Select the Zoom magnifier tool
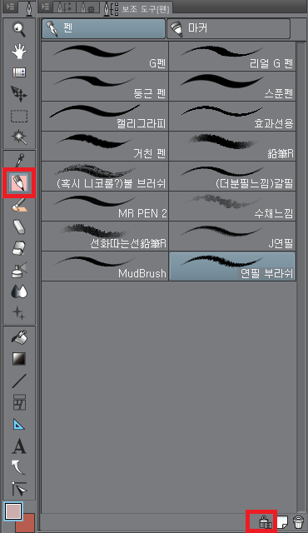 click(19, 30)
